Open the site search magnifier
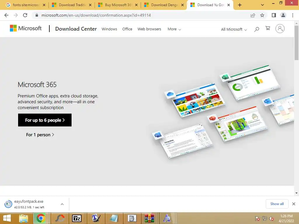Viewport: 299px width, 224px height. (257, 29)
